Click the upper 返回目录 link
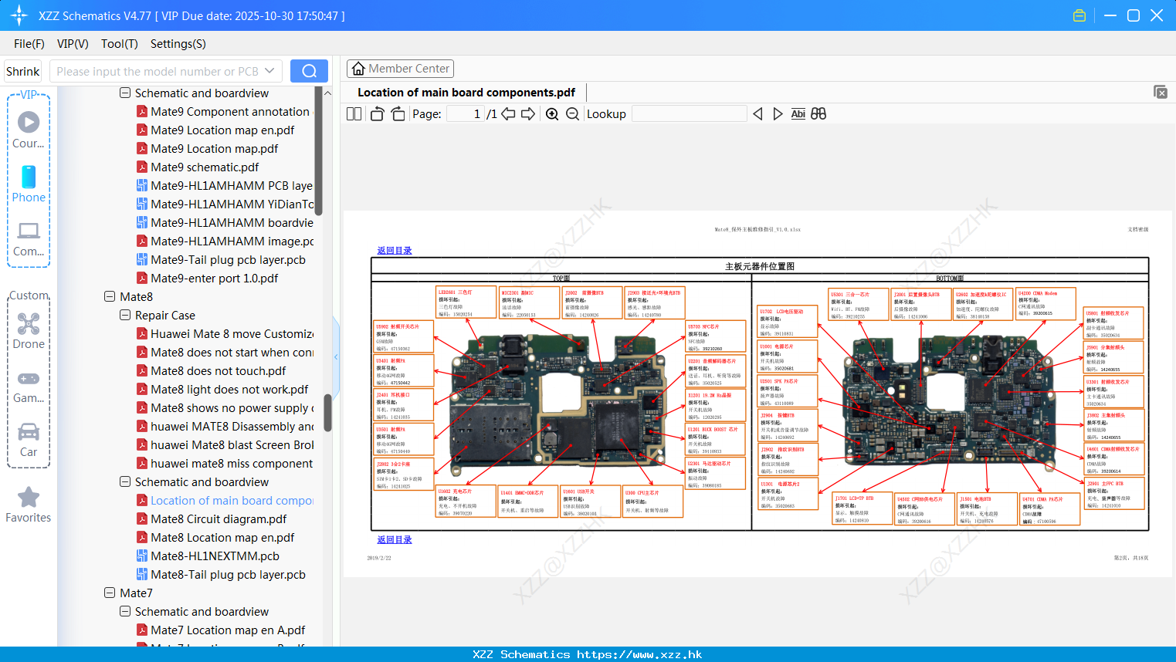The width and height of the screenshot is (1176, 662). pyautogui.click(x=395, y=251)
